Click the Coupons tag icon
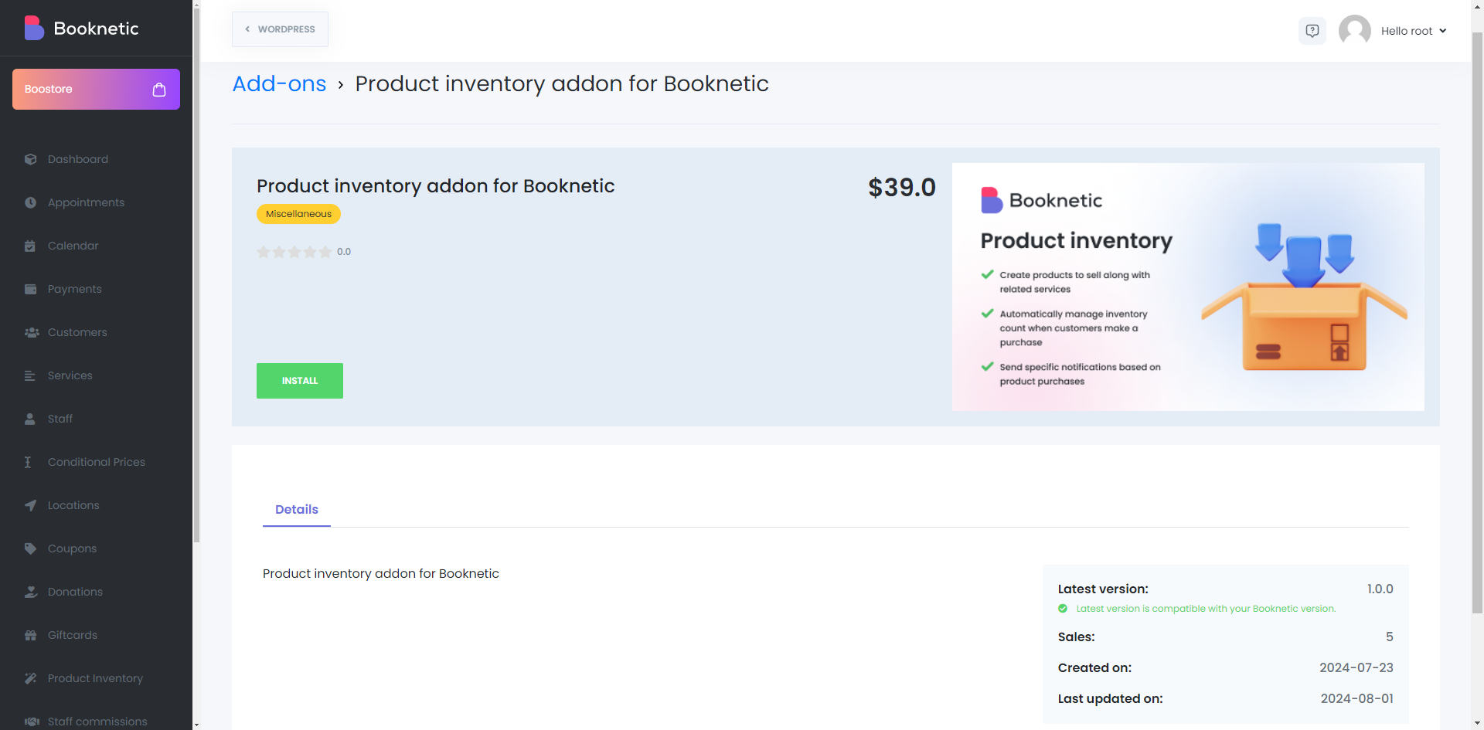 (31, 548)
